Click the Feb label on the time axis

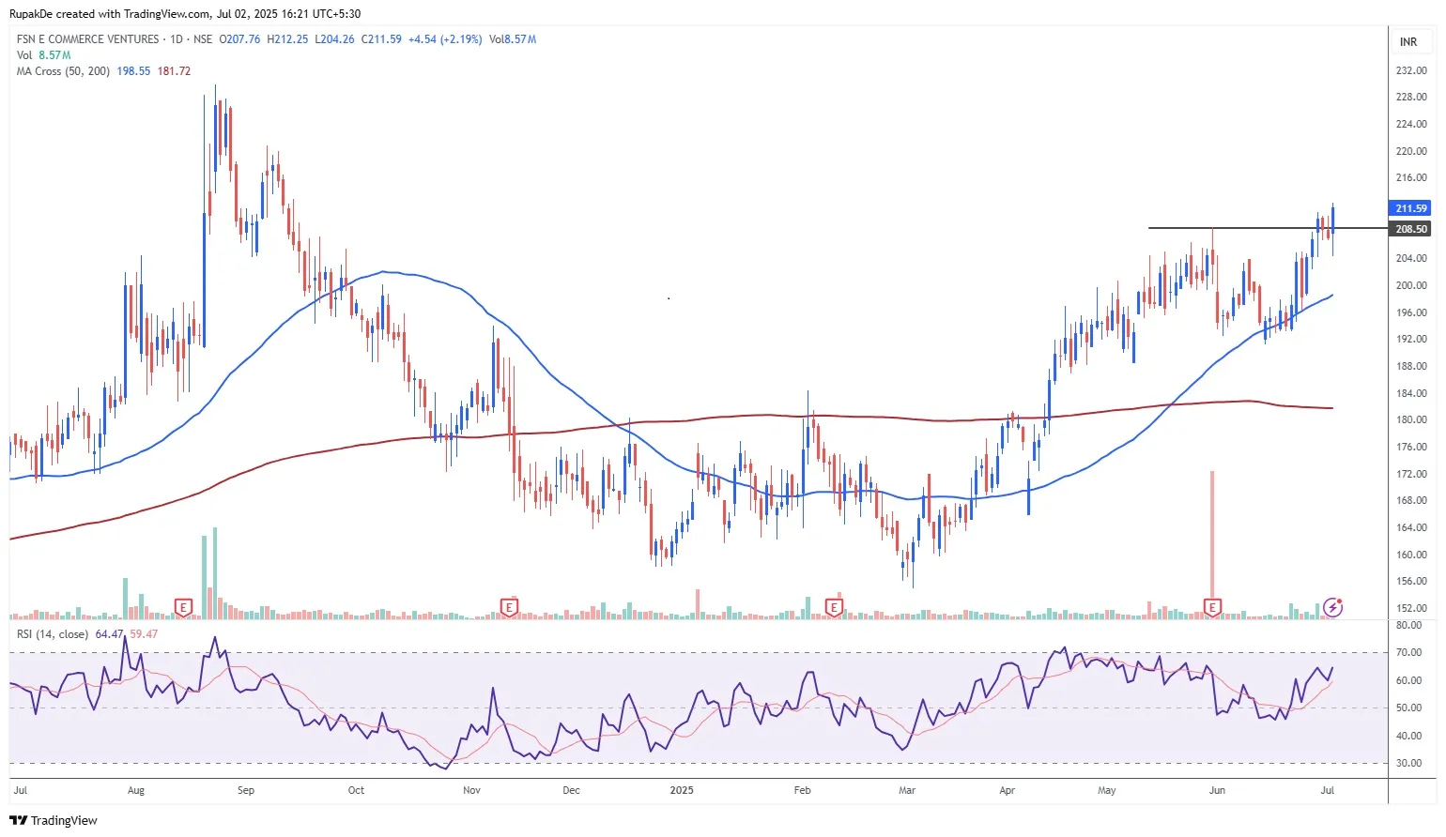click(802, 790)
